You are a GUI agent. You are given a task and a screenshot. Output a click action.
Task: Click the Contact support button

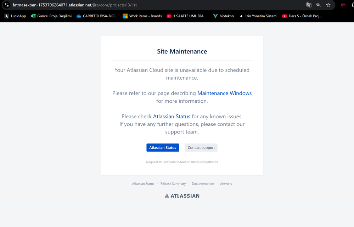tap(201, 148)
